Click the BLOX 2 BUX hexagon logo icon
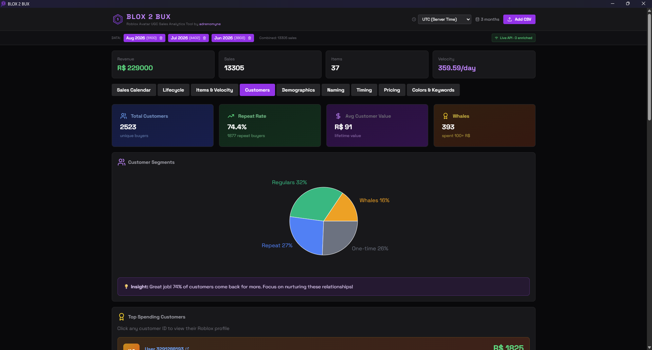The image size is (652, 350). pos(117,19)
